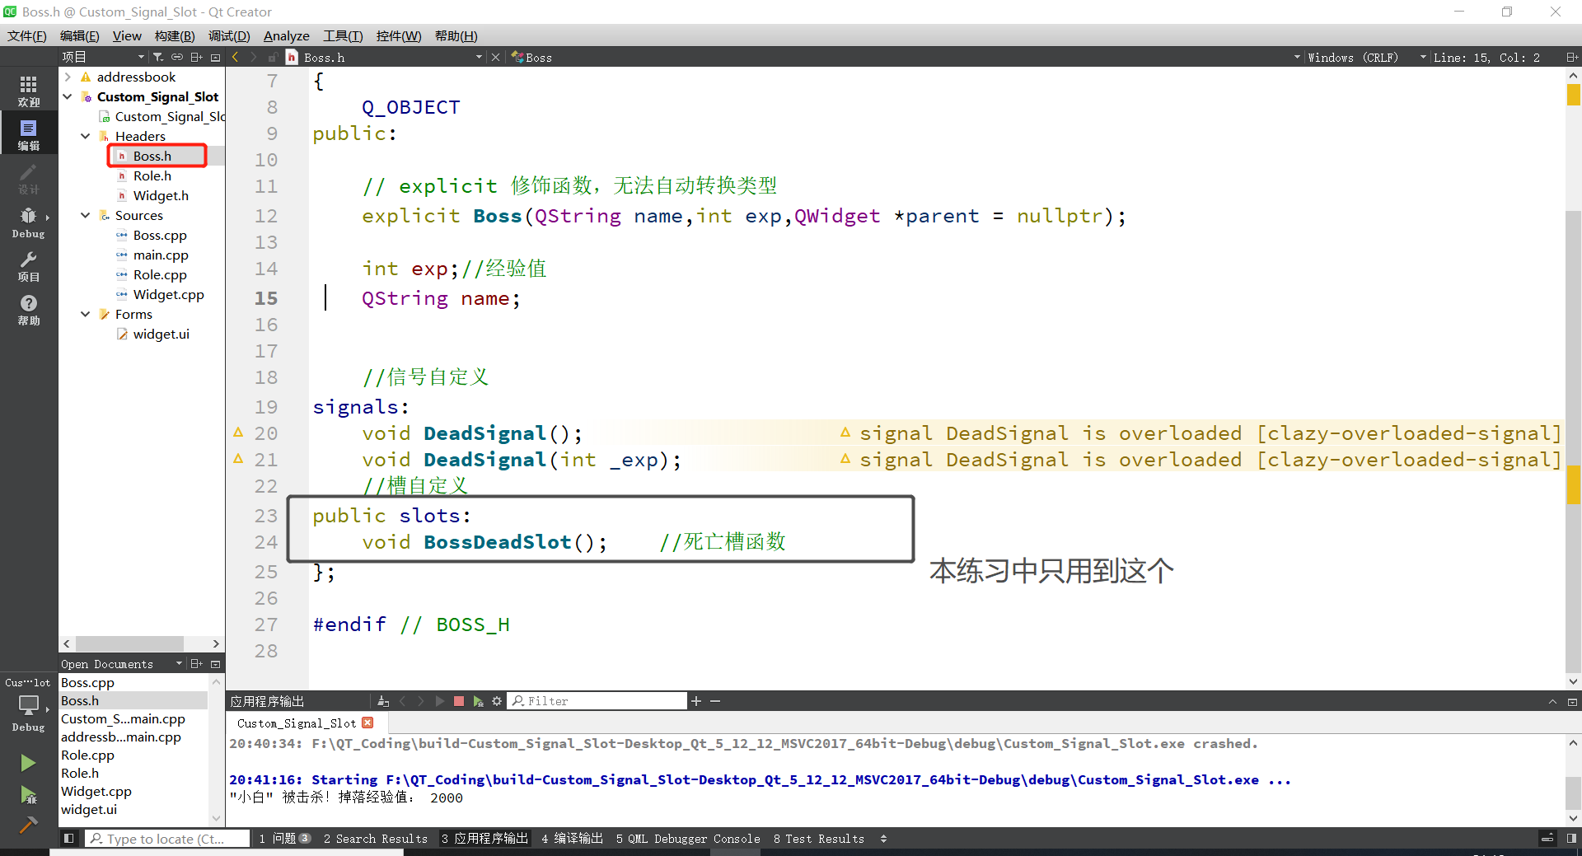Image resolution: width=1582 pixels, height=856 pixels.
Task: Clear the application output pane
Action: point(383,701)
